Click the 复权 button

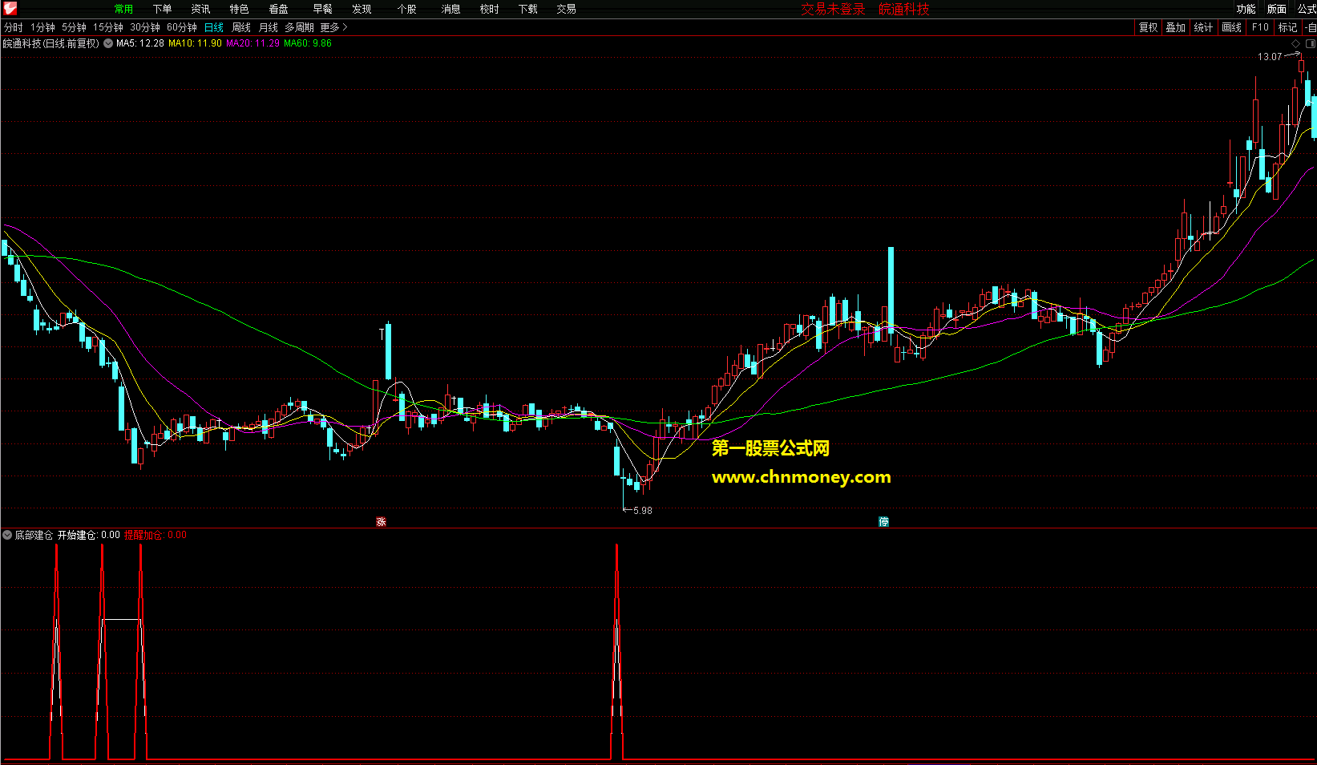point(1148,27)
